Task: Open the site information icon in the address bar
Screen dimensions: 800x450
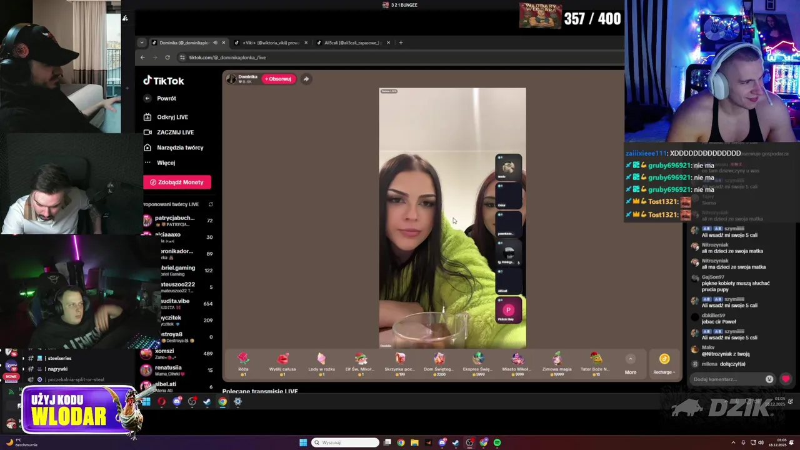Action: pos(182,57)
